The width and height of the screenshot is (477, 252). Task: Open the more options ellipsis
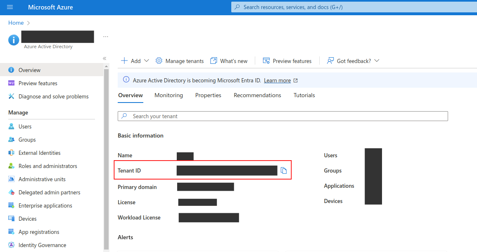pyautogui.click(x=106, y=37)
